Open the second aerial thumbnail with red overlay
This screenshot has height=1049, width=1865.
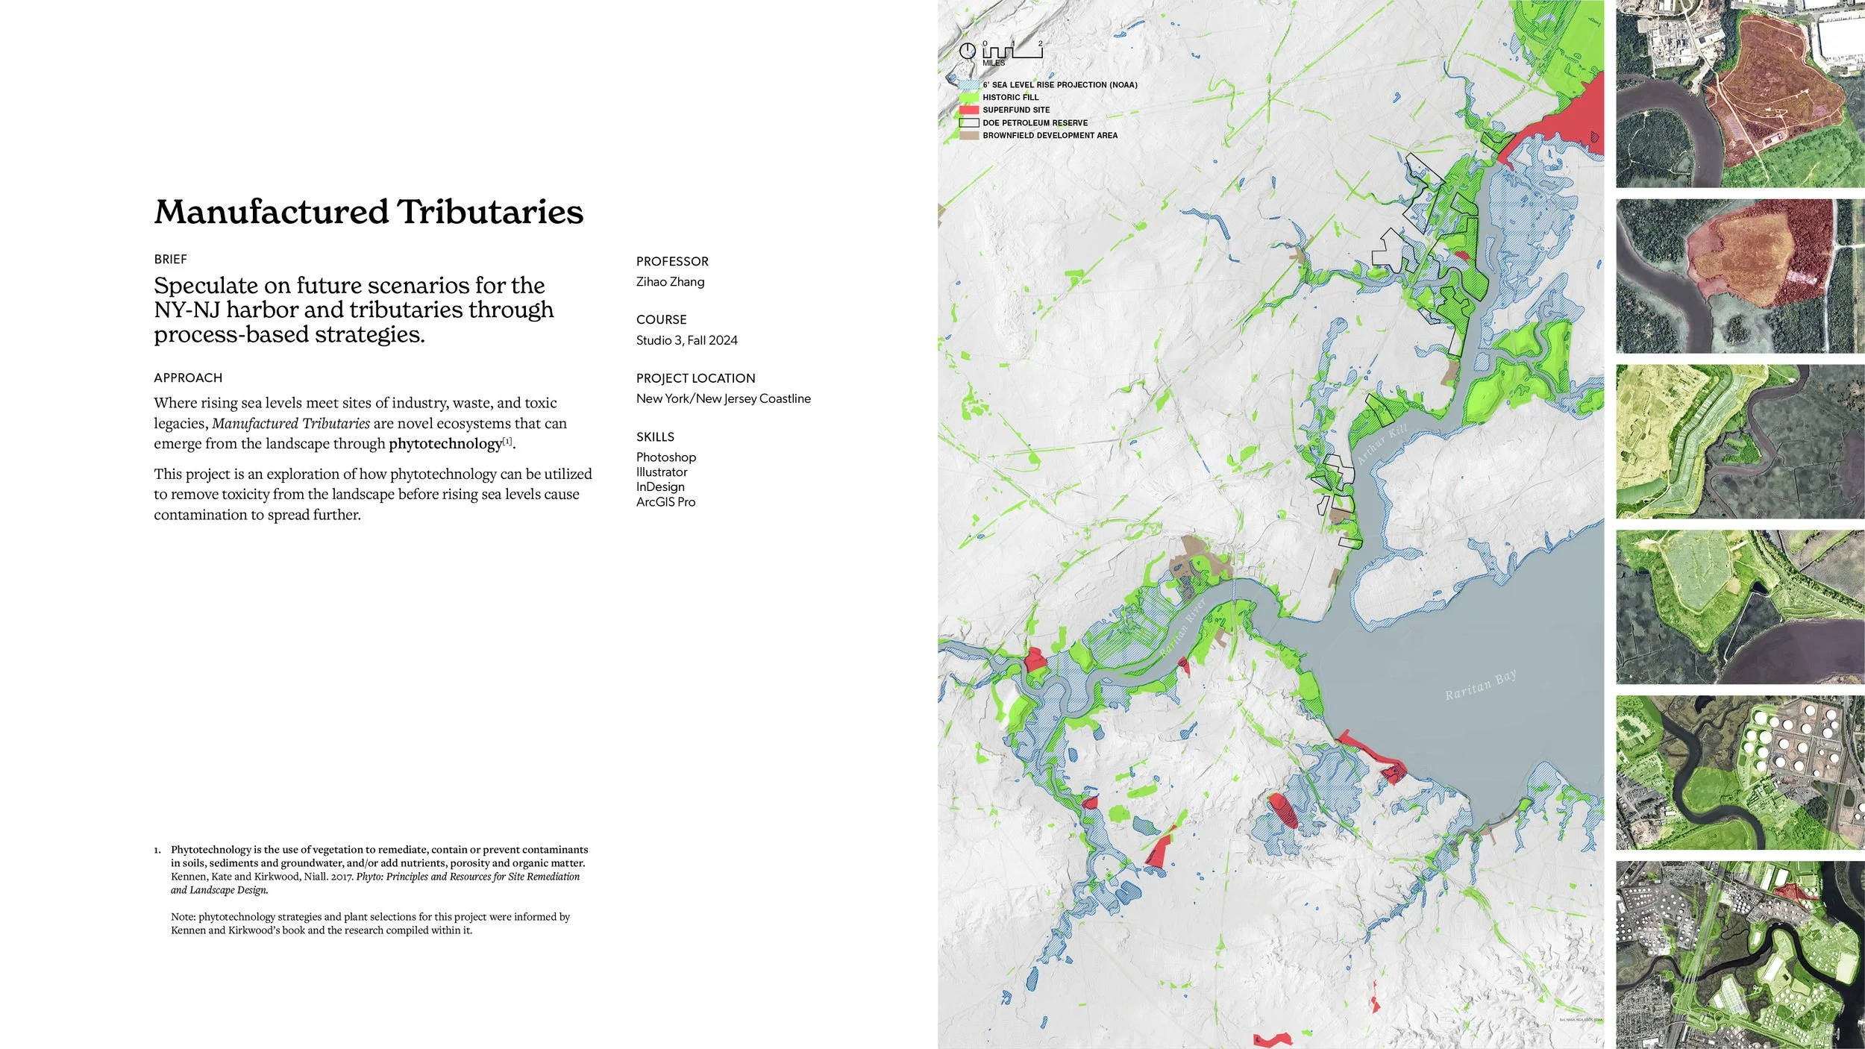click(1740, 276)
